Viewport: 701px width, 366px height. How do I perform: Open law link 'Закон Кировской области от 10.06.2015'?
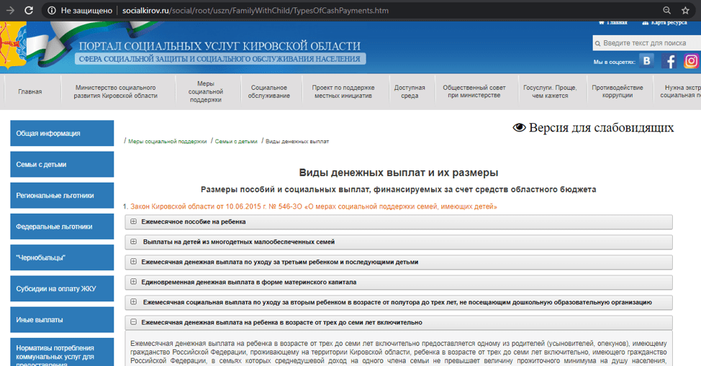point(313,206)
